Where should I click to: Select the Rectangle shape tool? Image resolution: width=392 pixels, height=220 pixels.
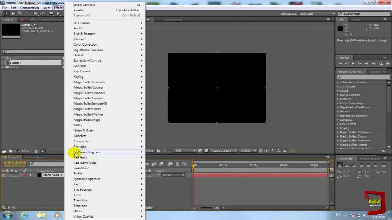tap(51, 13)
